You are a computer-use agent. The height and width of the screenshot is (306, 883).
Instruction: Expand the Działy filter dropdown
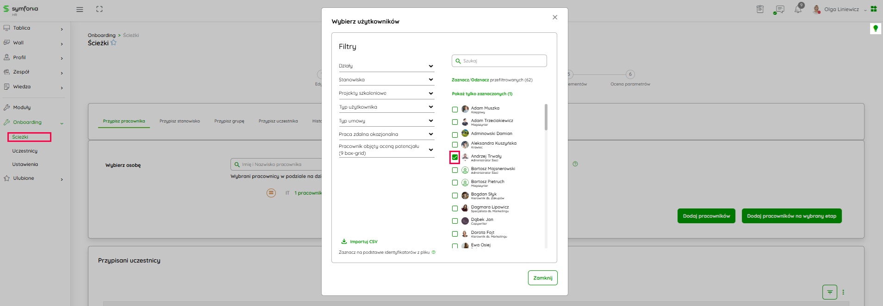tap(386, 66)
